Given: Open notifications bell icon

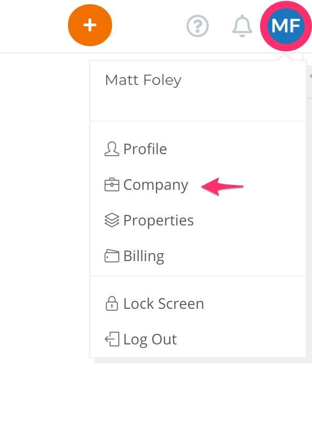Looking at the screenshot, I should 242,26.
